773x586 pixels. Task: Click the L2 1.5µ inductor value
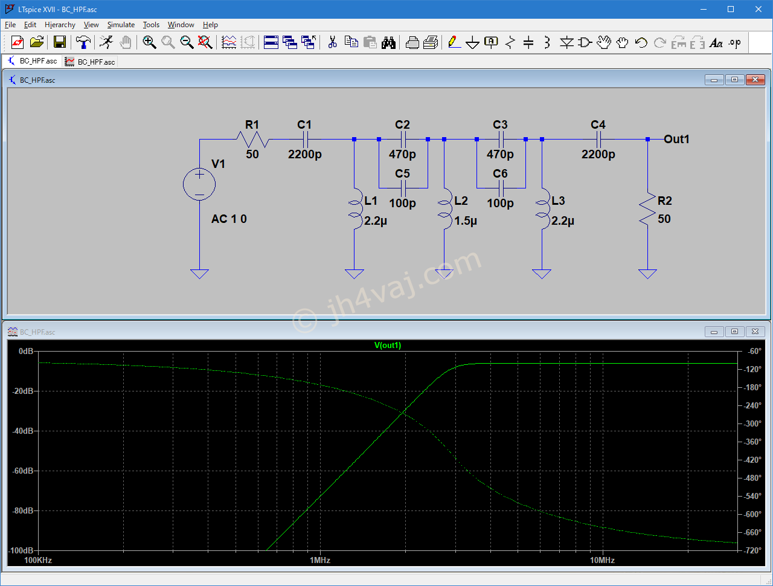tap(466, 221)
